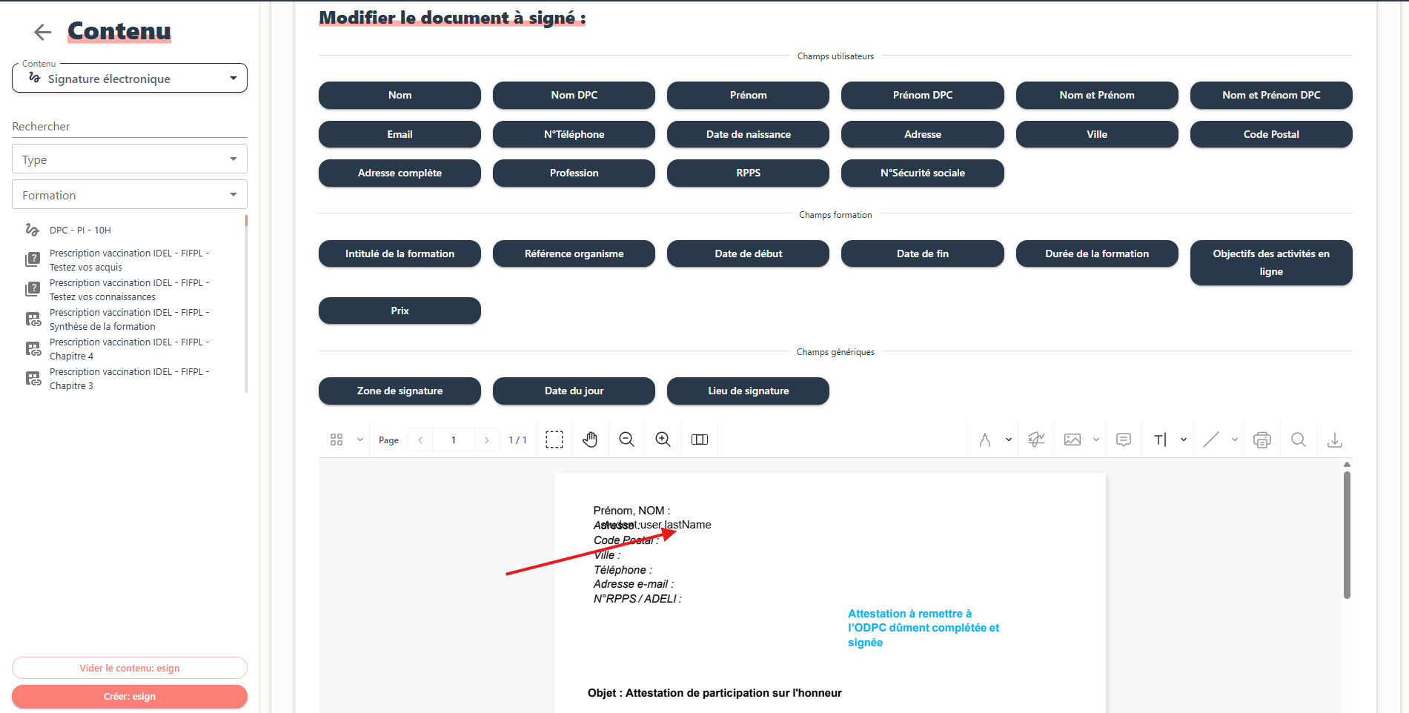Insert the Email field
Viewport: 1409px width, 713px height.
(400, 134)
